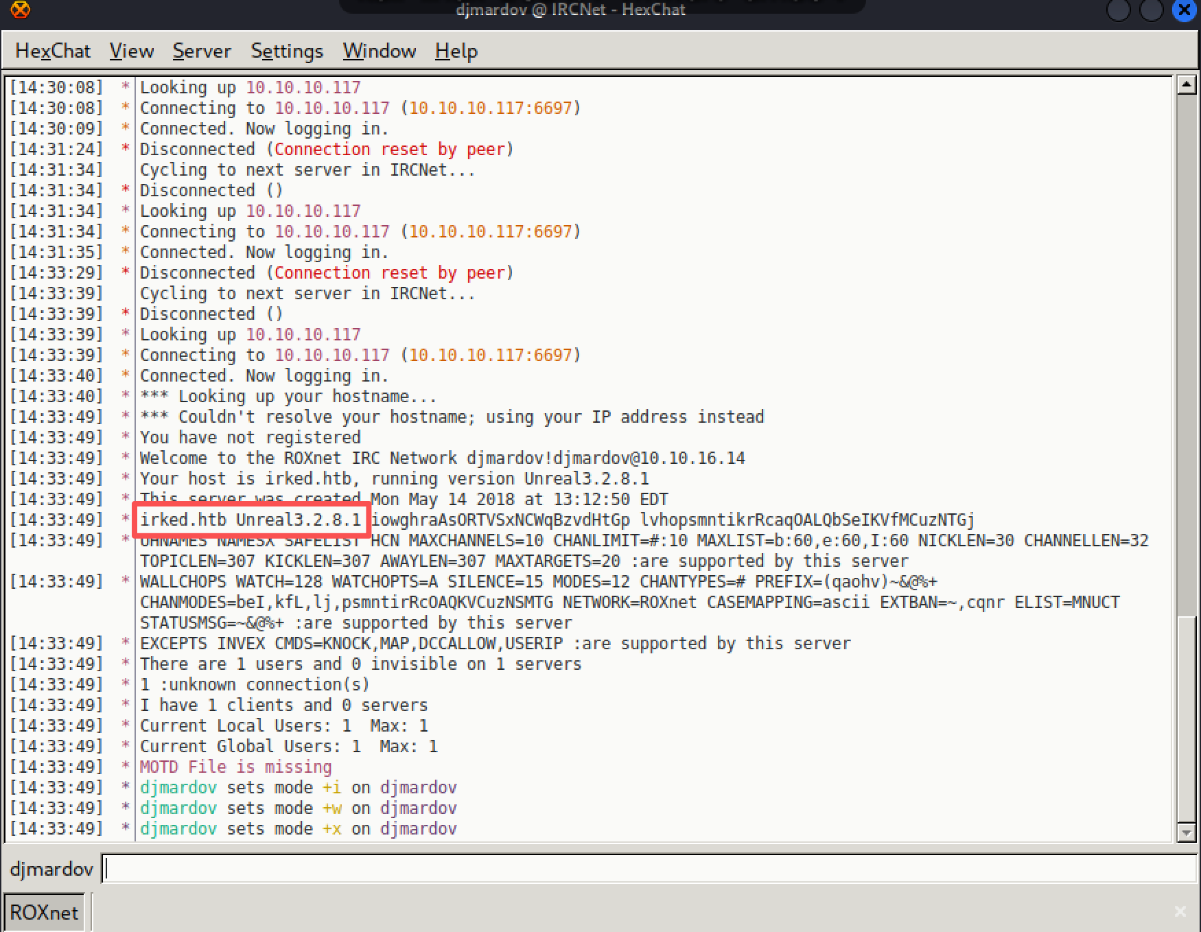Click 'Connection reset by peer' at 14:31:24
1201x932 pixels.
coord(389,149)
